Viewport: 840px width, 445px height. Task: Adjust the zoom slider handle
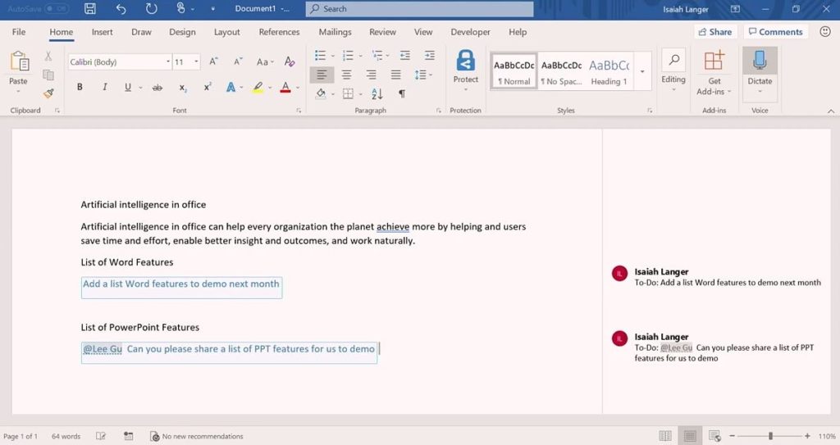(770, 436)
